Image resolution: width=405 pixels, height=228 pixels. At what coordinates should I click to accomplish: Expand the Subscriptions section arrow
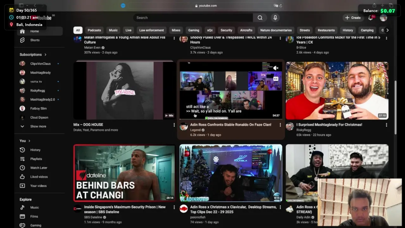[46, 54]
